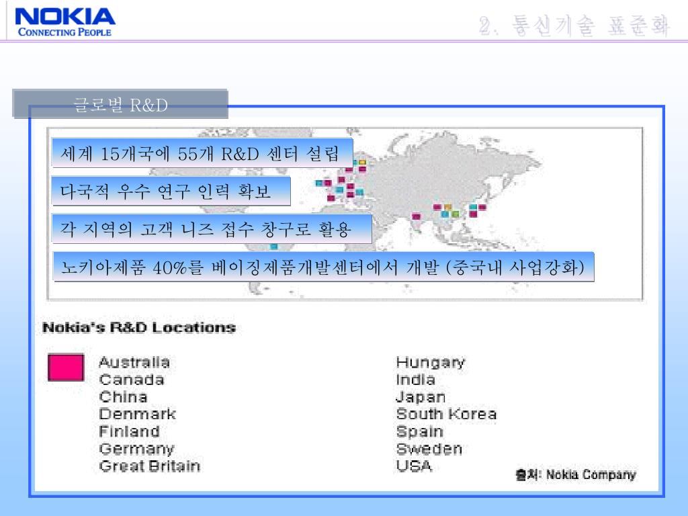
Task: Click the country name 'Sweden'
Action: (429, 449)
